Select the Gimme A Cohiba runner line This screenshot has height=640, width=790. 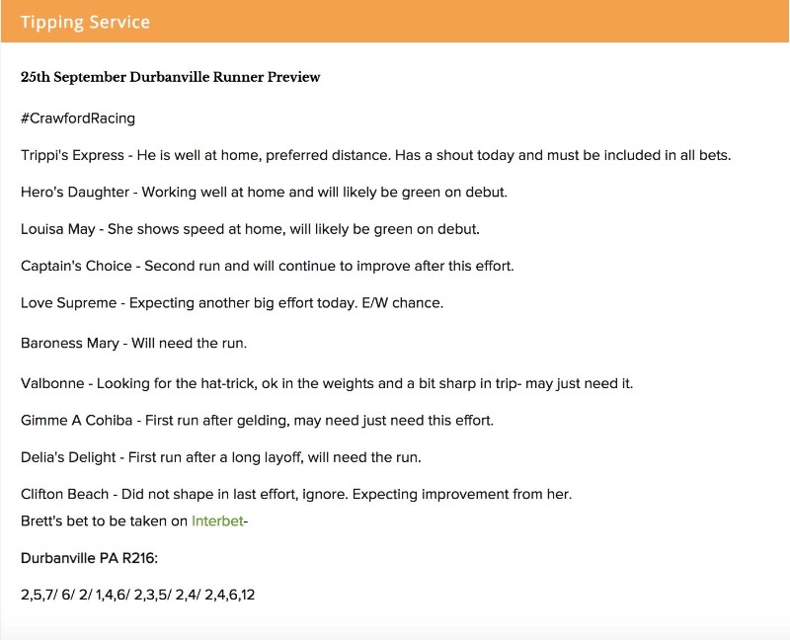tap(257, 420)
